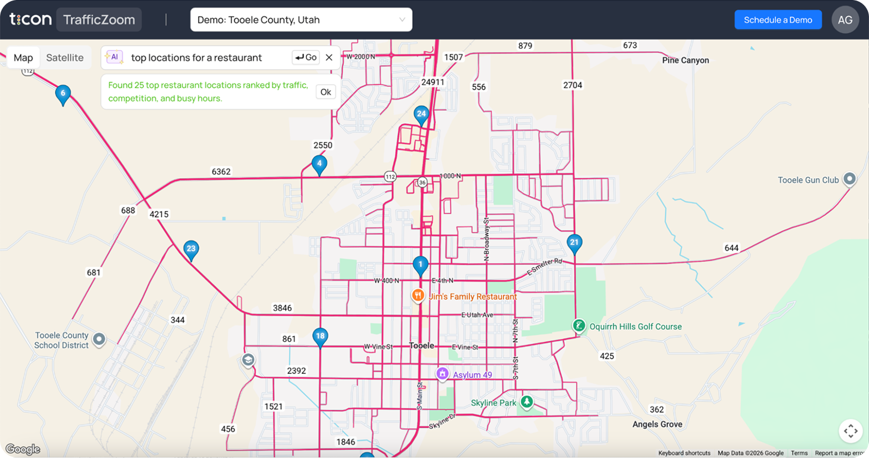Click map pin number 18
The width and height of the screenshot is (869, 458).
[320, 337]
